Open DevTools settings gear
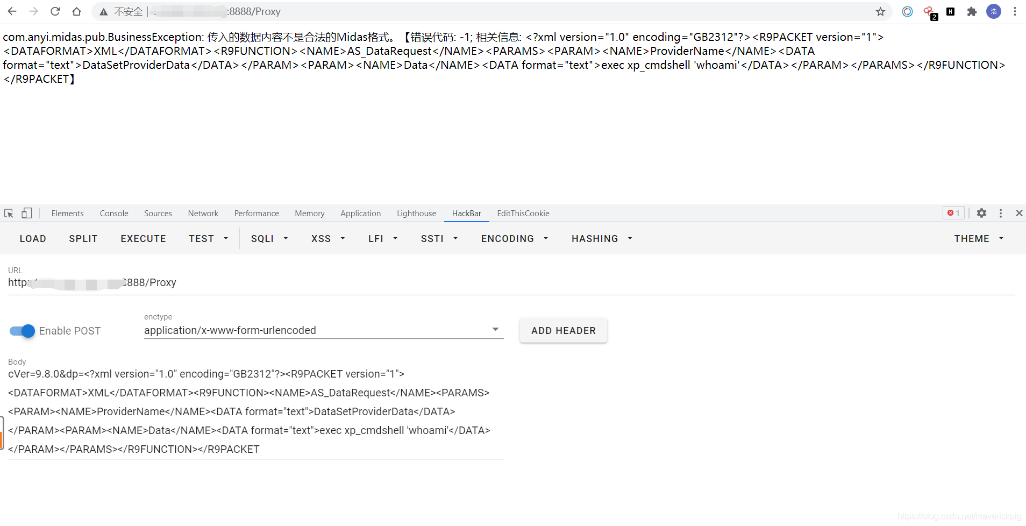 [x=981, y=213]
